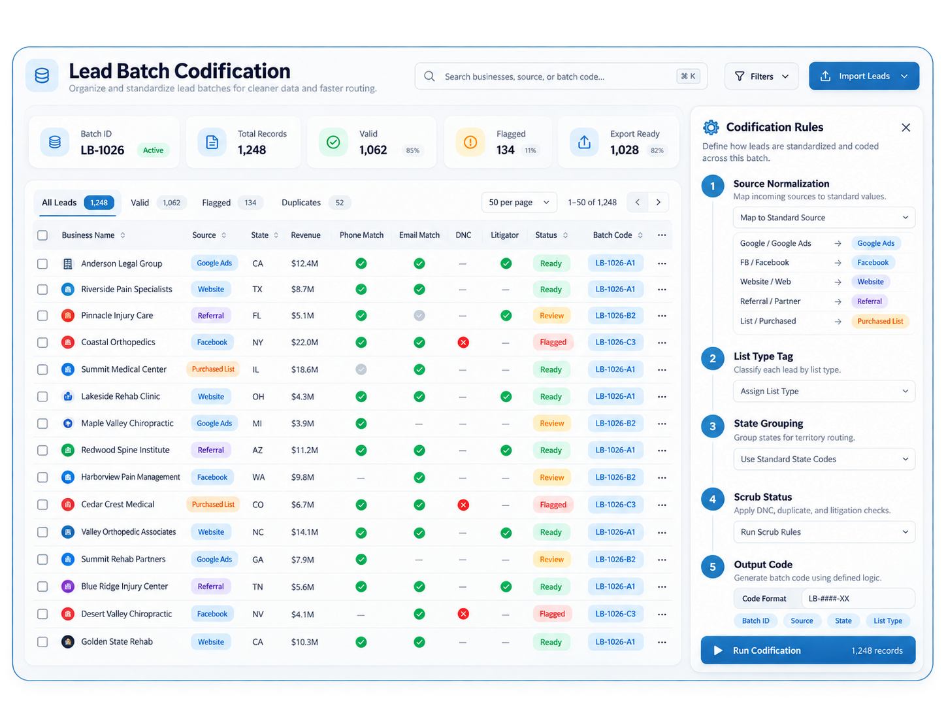Toggle the select-all leads checkbox
The width and height of the screenshot is (946, 710).
(42, 235)
